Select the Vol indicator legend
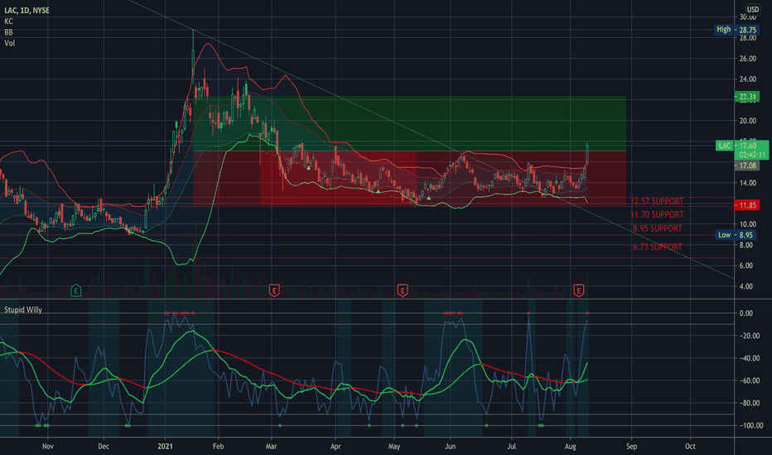 click(x=9, y=43)
